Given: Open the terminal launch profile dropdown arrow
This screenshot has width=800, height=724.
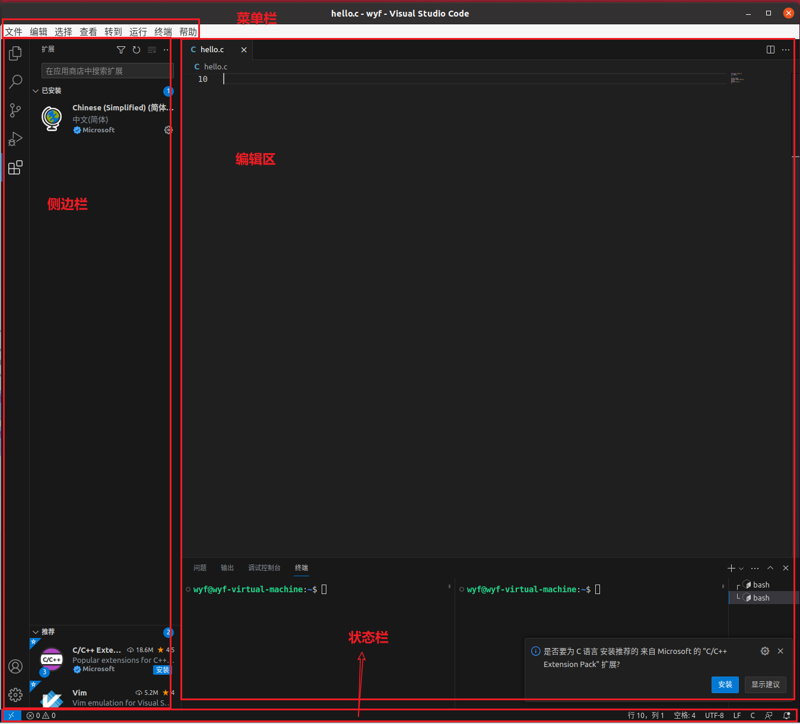Looking at the screenshot, I should [741, 569].
